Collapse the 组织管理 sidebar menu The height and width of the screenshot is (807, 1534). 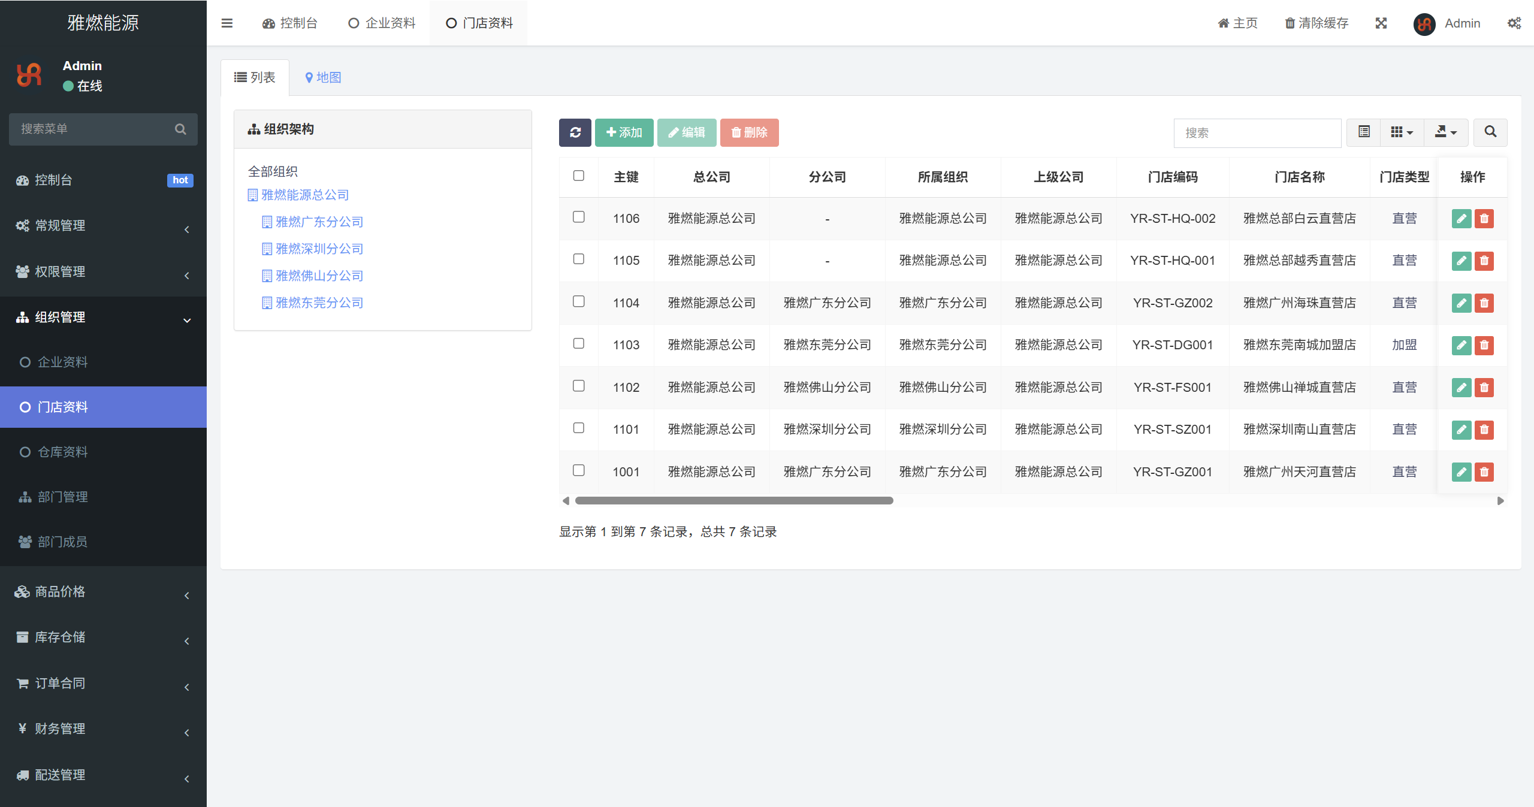pos(103,318)
